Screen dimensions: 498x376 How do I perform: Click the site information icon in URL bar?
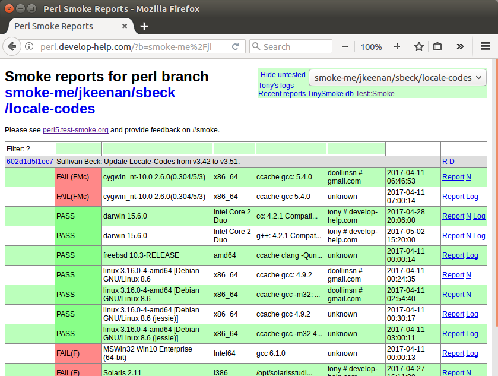[x=29, y=46]
